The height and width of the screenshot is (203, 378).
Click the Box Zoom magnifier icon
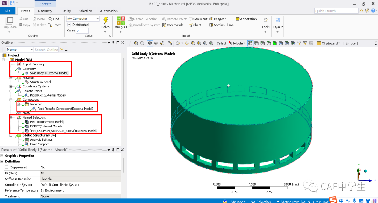pyautogui.click(x=199, y=43)
